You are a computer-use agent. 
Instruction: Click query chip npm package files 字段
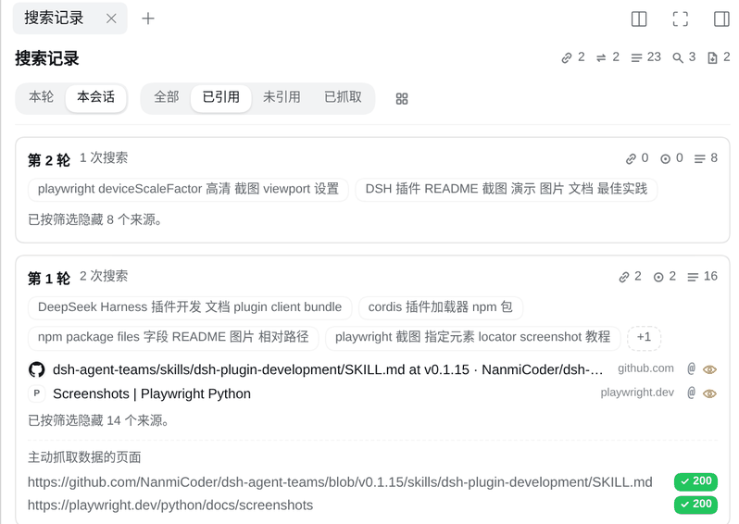click(x=173, y=337)
